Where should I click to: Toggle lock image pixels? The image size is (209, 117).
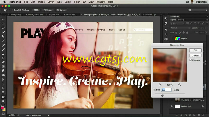tap(180, 32)
